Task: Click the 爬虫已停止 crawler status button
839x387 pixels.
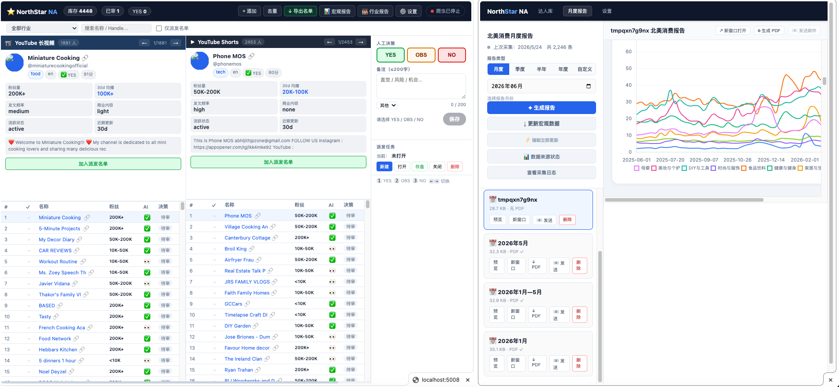Action: [445, 11]
